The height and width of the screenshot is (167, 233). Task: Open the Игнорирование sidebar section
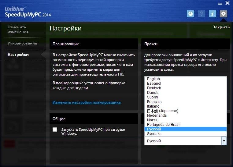(x=22, y=43)
